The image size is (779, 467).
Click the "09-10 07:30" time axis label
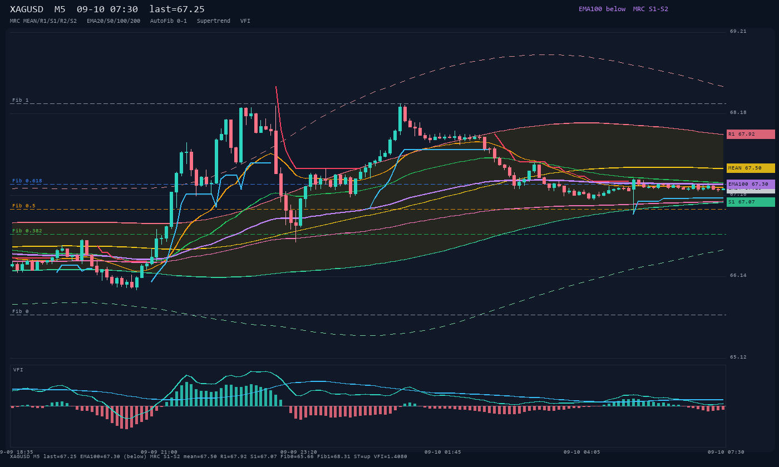pyautogui.click(x=726, y=452)
